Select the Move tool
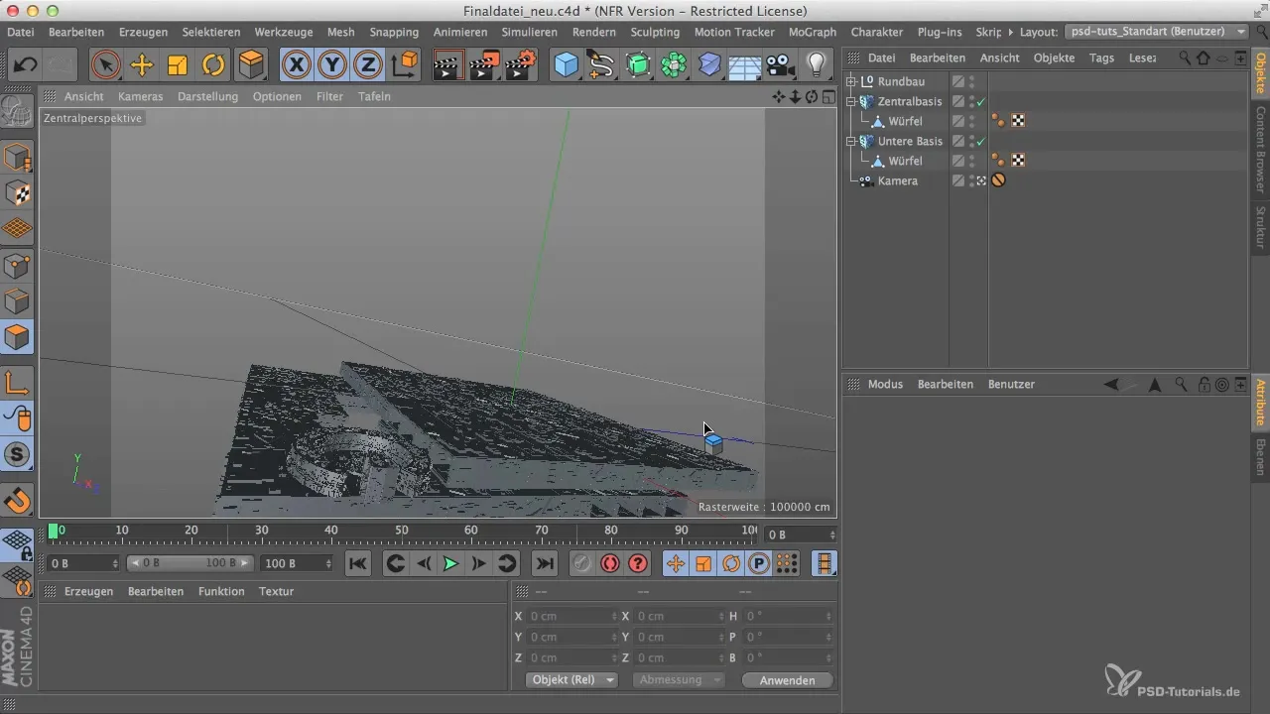1270x714 pixels. coord(142,65)
